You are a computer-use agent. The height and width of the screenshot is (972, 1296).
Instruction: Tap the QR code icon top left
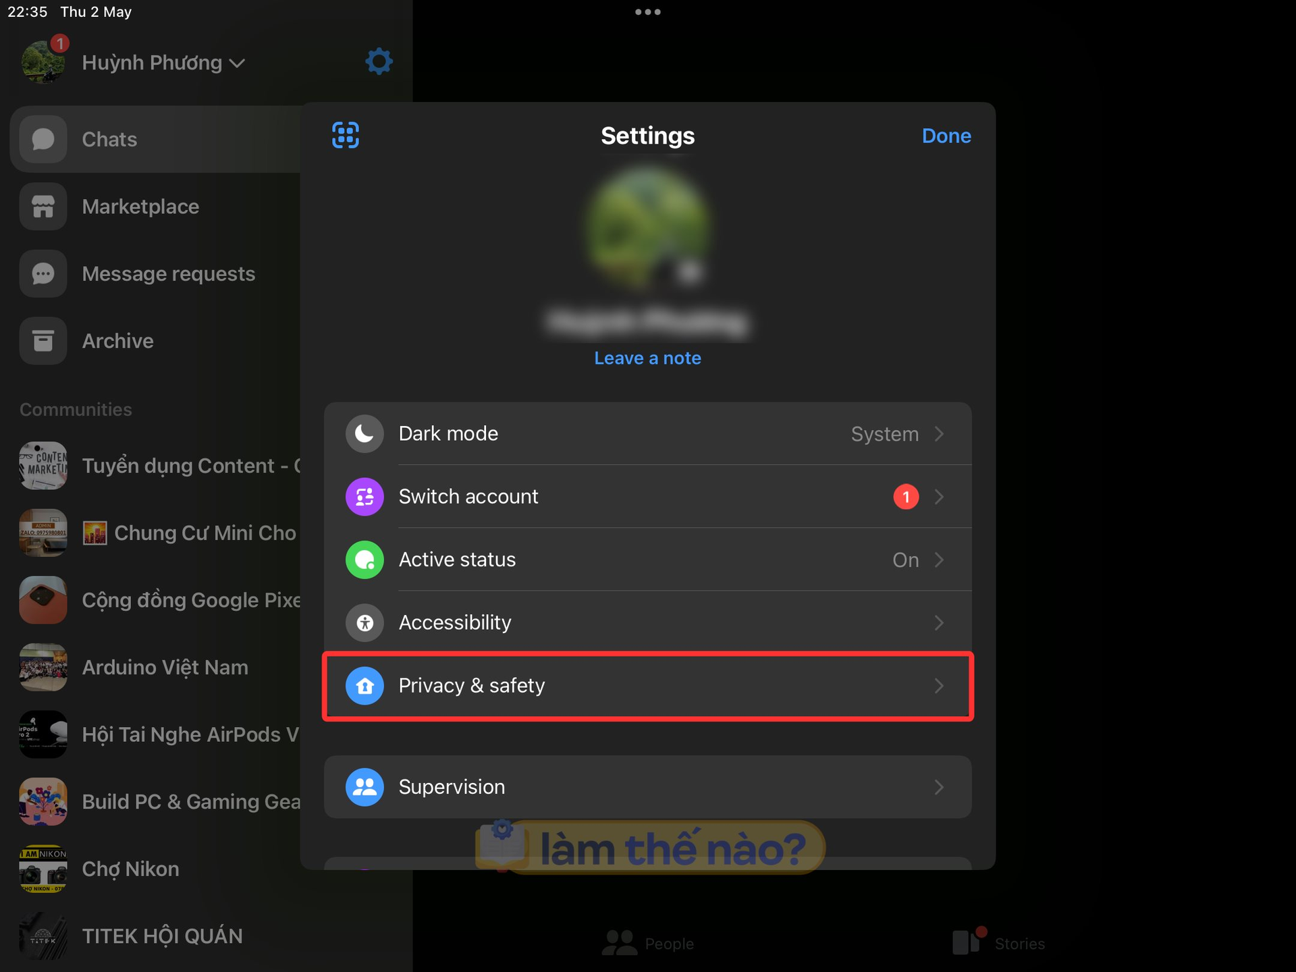pos(345,134)
